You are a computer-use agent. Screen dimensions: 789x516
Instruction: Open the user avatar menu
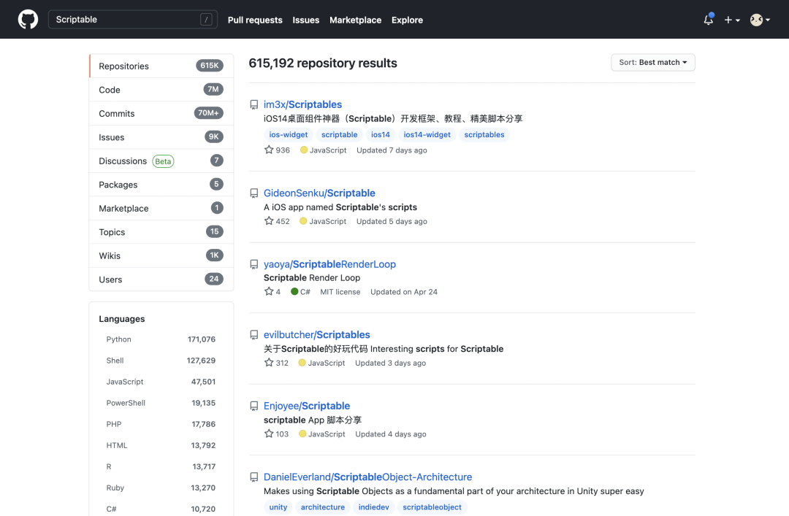point(760,20)
